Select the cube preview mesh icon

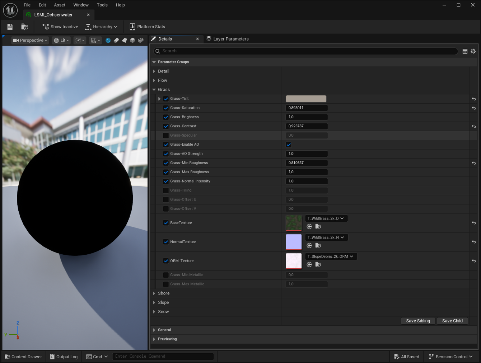[x=132, y=41]
